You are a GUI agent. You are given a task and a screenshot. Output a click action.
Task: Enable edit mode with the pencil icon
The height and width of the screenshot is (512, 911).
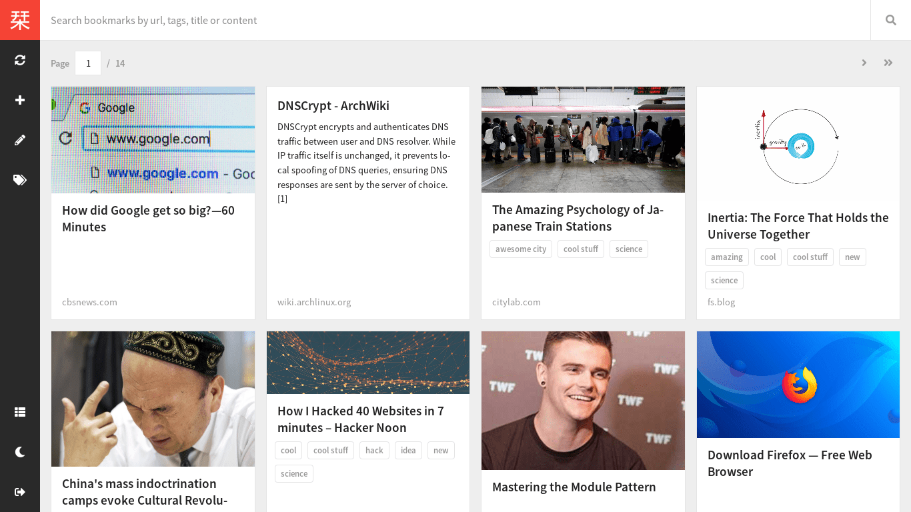(x=20, y=140)
